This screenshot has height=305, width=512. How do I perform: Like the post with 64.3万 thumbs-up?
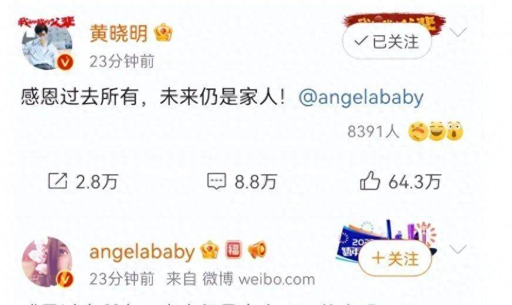370,181
